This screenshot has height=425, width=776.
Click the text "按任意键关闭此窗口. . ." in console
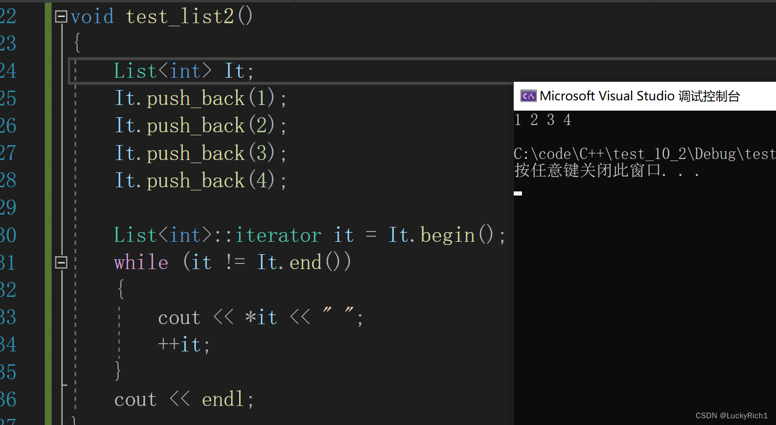coord(607,170)
